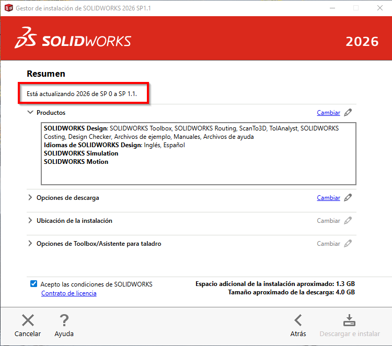Click the pencil icon beside Productos
392x346 pixels.
[x=348, y=112]
